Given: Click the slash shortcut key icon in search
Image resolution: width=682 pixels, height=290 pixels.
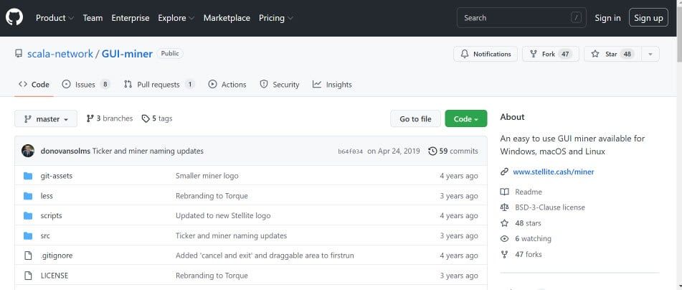Looking at the screenshot, I should [x=577, y=18].
